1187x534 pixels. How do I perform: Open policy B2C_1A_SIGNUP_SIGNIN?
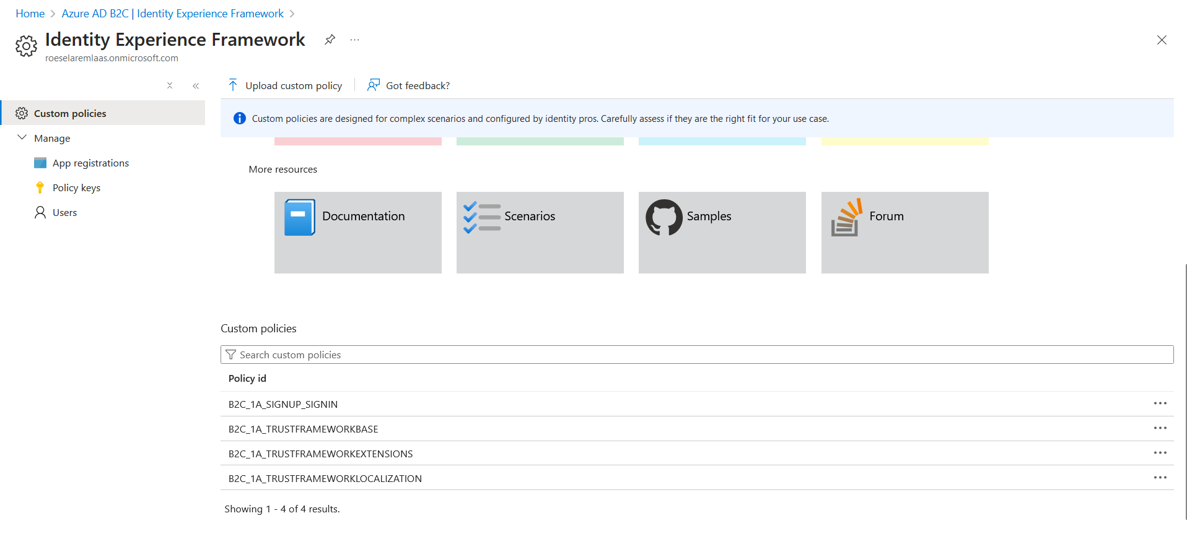283,404
